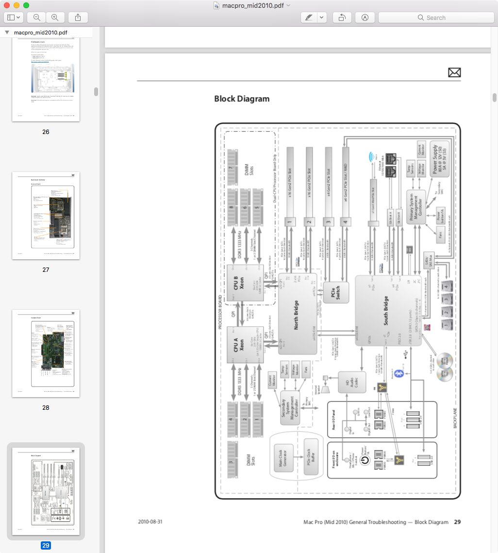Click the power button icon in diagram
498x553 pixels.
(x=365, y=460)
